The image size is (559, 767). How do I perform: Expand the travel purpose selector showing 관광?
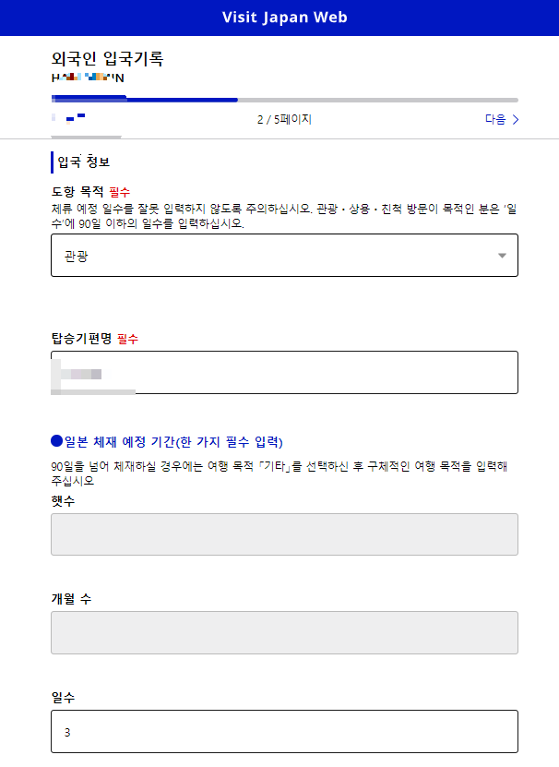point(284,256)
